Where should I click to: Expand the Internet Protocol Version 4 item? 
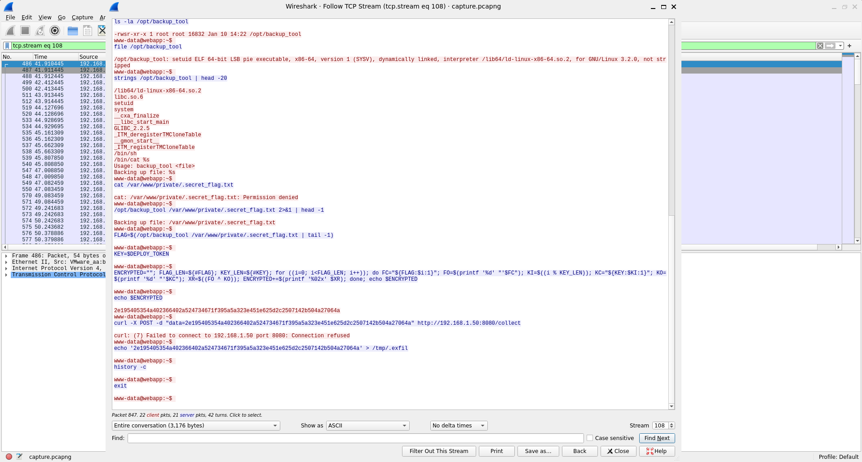(6, 268)
